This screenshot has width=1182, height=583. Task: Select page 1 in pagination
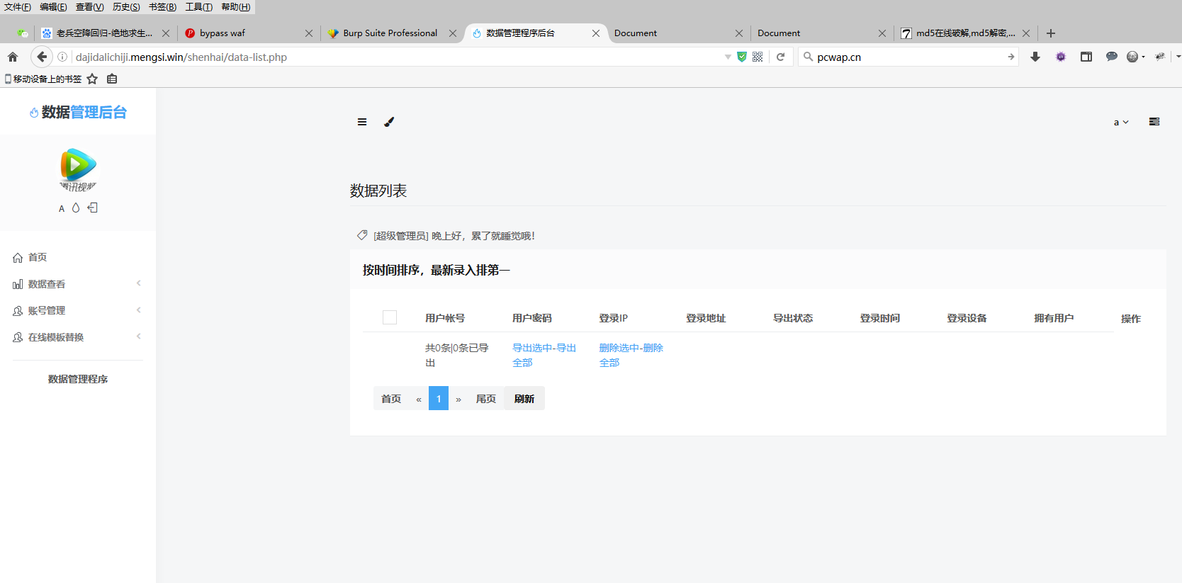439,398
